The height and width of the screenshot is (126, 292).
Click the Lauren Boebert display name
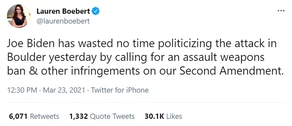point(63,11)
